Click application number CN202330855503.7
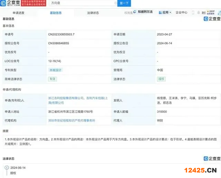The width and height of the screenshot is (221, 178). coord(61,34)
